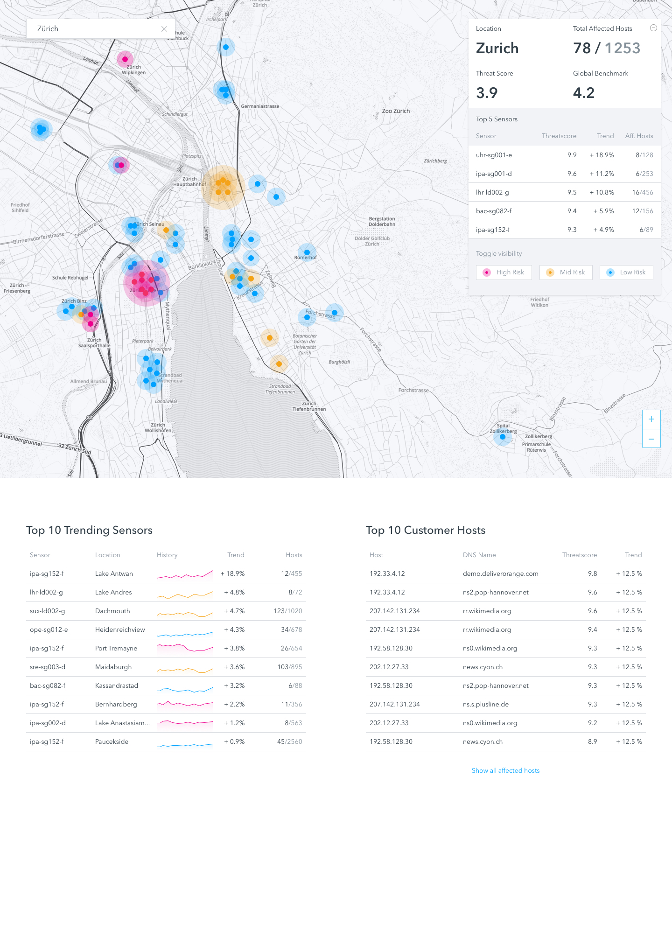Open the Kassandrastad location entry

[117, 685]
